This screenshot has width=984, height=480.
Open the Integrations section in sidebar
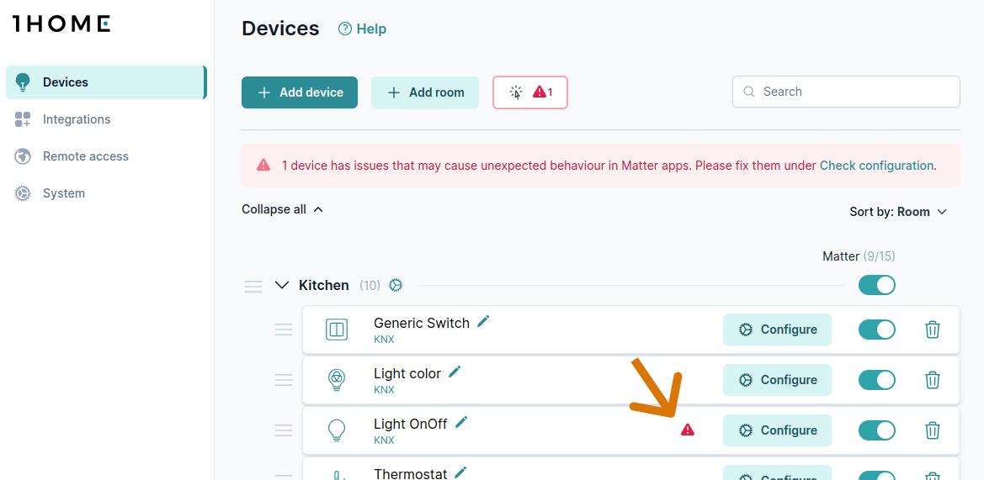[x=77, y=119]
